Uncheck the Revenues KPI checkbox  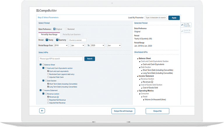click(48, 97)
